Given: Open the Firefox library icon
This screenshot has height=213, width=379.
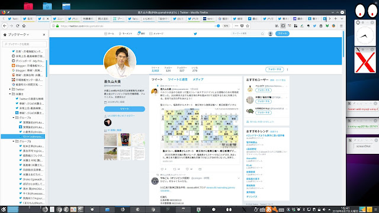Looking at the screenshot, I should (x=277, y=26).
